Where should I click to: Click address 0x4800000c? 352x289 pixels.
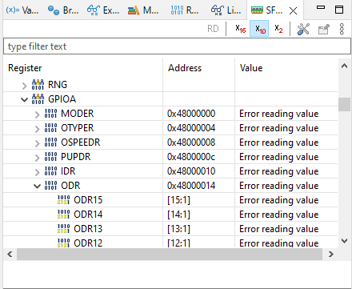click(191, 157)
